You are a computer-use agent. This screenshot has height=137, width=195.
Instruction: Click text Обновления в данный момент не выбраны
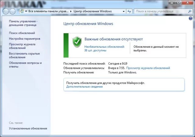[156, 48]
